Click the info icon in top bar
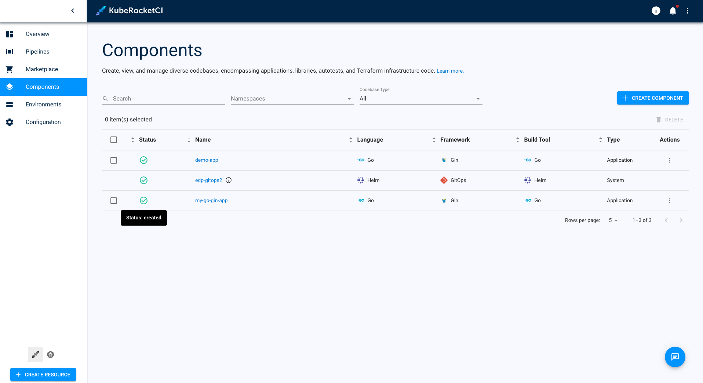 coord(656,11)
